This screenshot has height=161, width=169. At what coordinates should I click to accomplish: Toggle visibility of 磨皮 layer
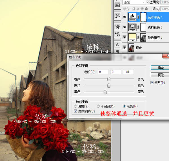tap(124, 47)
